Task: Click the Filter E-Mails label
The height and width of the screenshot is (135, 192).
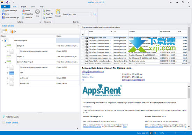Action: pyautogui.click(x=12, y=117)
